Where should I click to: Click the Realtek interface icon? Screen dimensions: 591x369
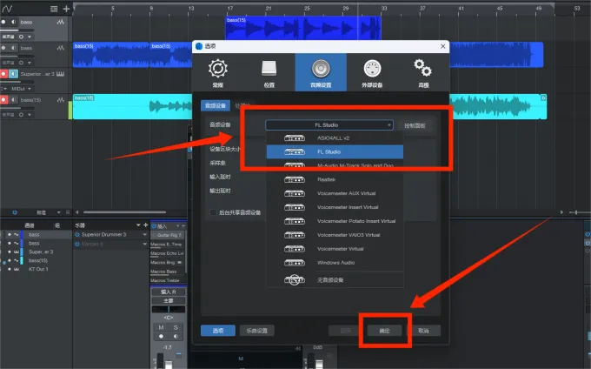pyautogui.click(x=295, y=179)
